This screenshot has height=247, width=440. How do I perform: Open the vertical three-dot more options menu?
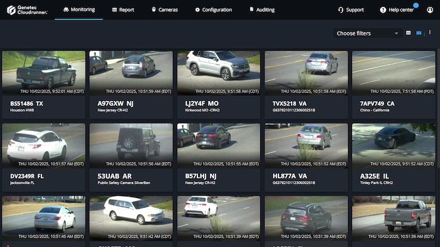(x=429, y=33)
